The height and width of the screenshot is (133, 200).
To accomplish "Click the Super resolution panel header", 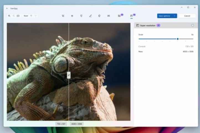I will tap(166, 25).
